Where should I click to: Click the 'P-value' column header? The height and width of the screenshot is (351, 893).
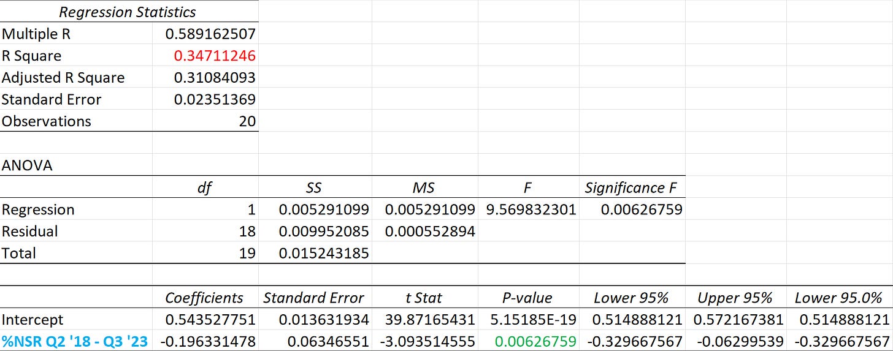coord(528,298)
